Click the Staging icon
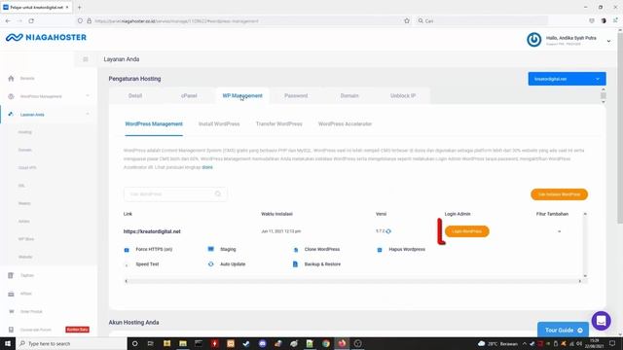Screen dimensions: 623x350 pos(211,249)
